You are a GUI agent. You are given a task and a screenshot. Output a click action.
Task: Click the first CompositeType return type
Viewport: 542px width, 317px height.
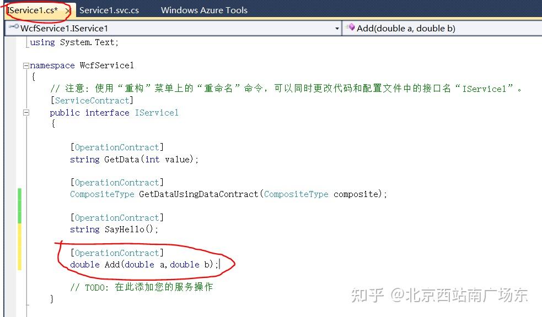point(102,194)
